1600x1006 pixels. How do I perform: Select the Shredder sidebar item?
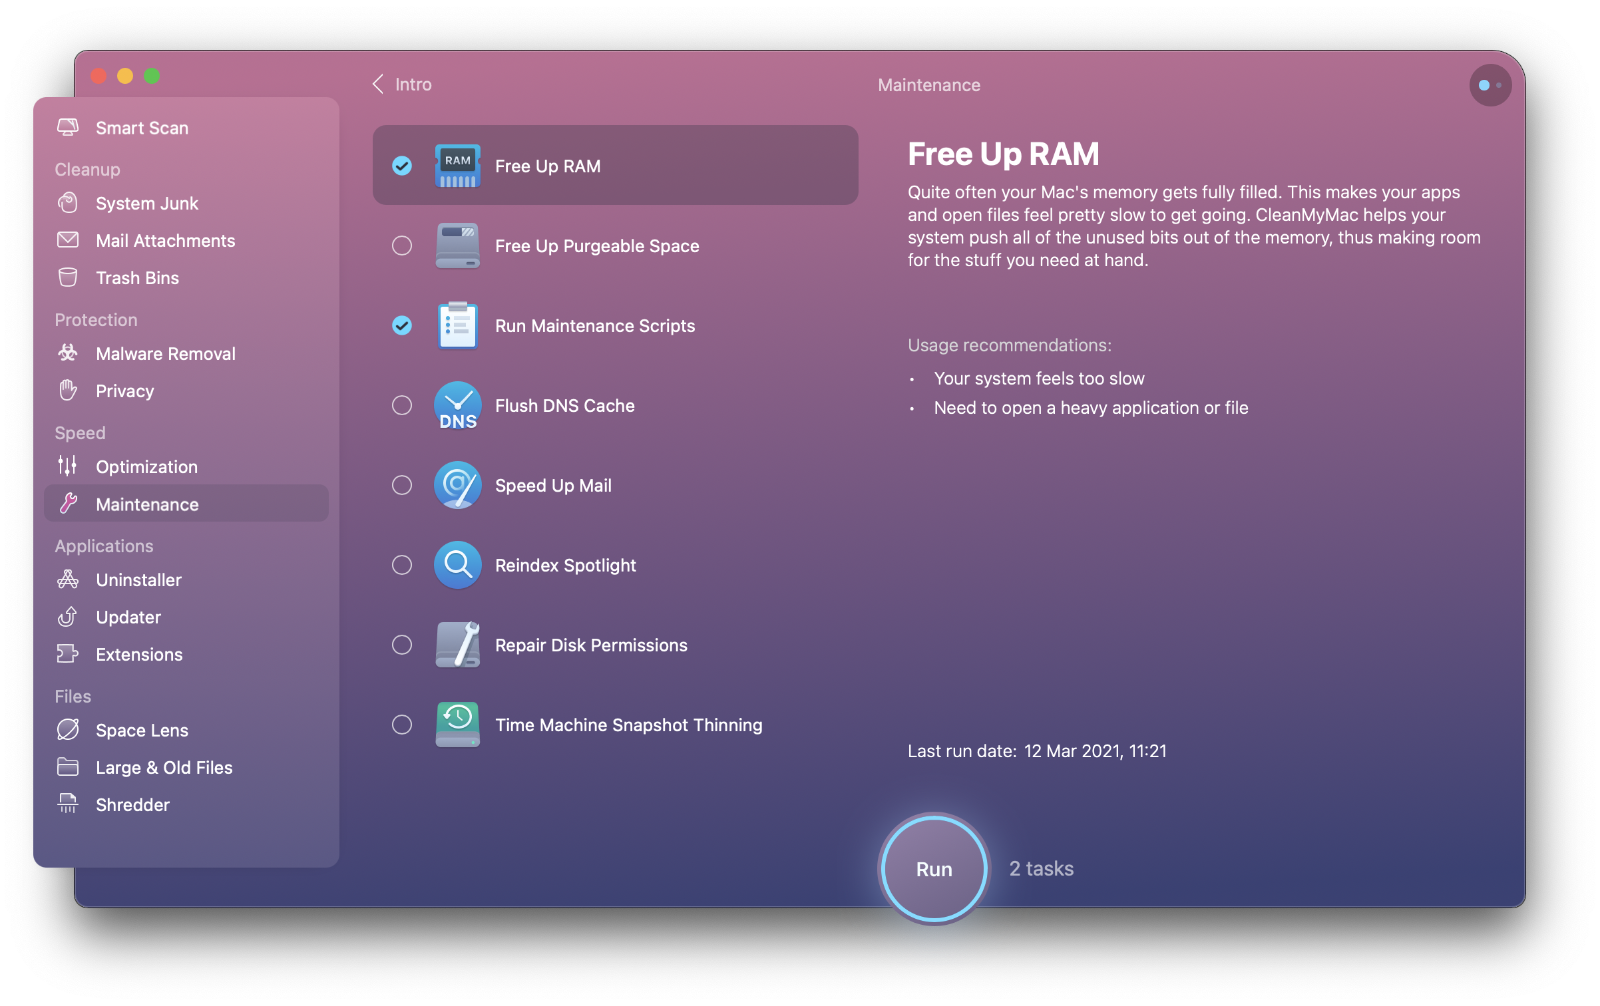pos(132,803)
